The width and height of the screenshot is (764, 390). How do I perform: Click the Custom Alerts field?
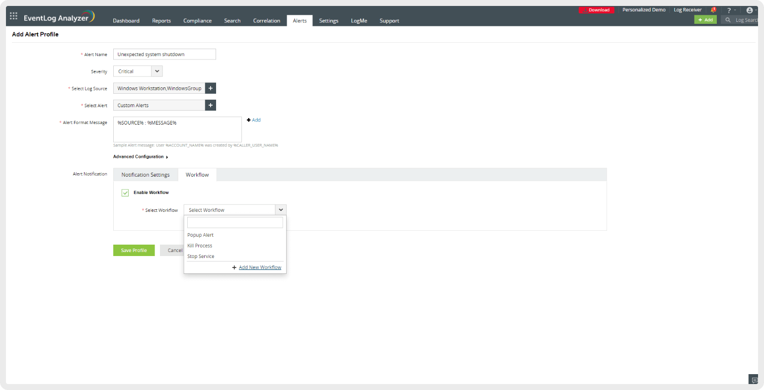point(159,105)
